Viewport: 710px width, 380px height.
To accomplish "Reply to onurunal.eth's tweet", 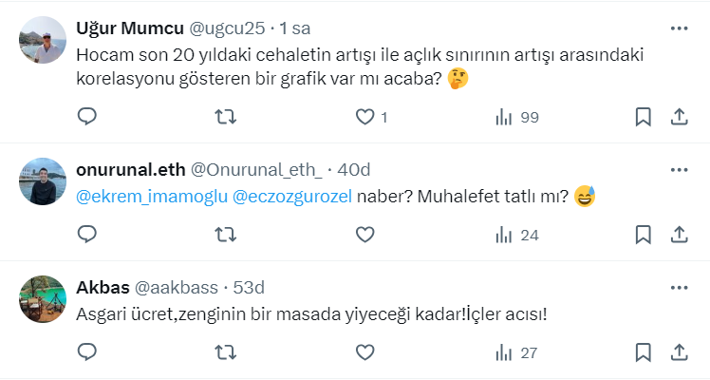I will [86, 235].
